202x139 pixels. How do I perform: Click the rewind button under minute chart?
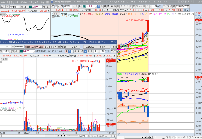click(59, 136)
